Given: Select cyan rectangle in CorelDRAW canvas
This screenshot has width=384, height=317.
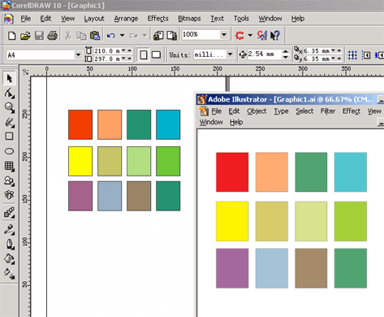Looking at the screenshot, I should 168,124.
